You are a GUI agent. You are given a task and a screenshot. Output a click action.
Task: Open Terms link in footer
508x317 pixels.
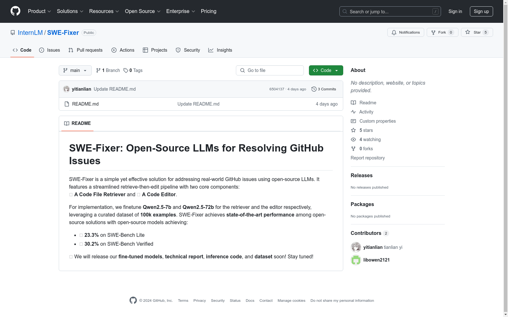pos(183,301)
